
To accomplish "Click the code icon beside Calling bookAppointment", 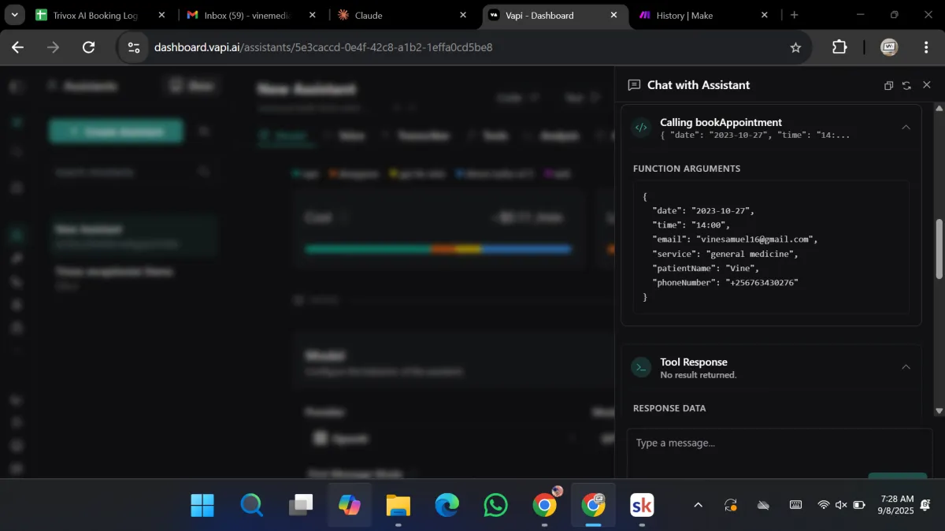I will coord(641,128).
